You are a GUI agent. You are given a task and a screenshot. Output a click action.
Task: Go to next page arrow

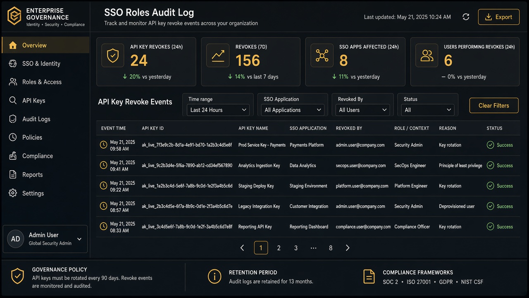348,248
